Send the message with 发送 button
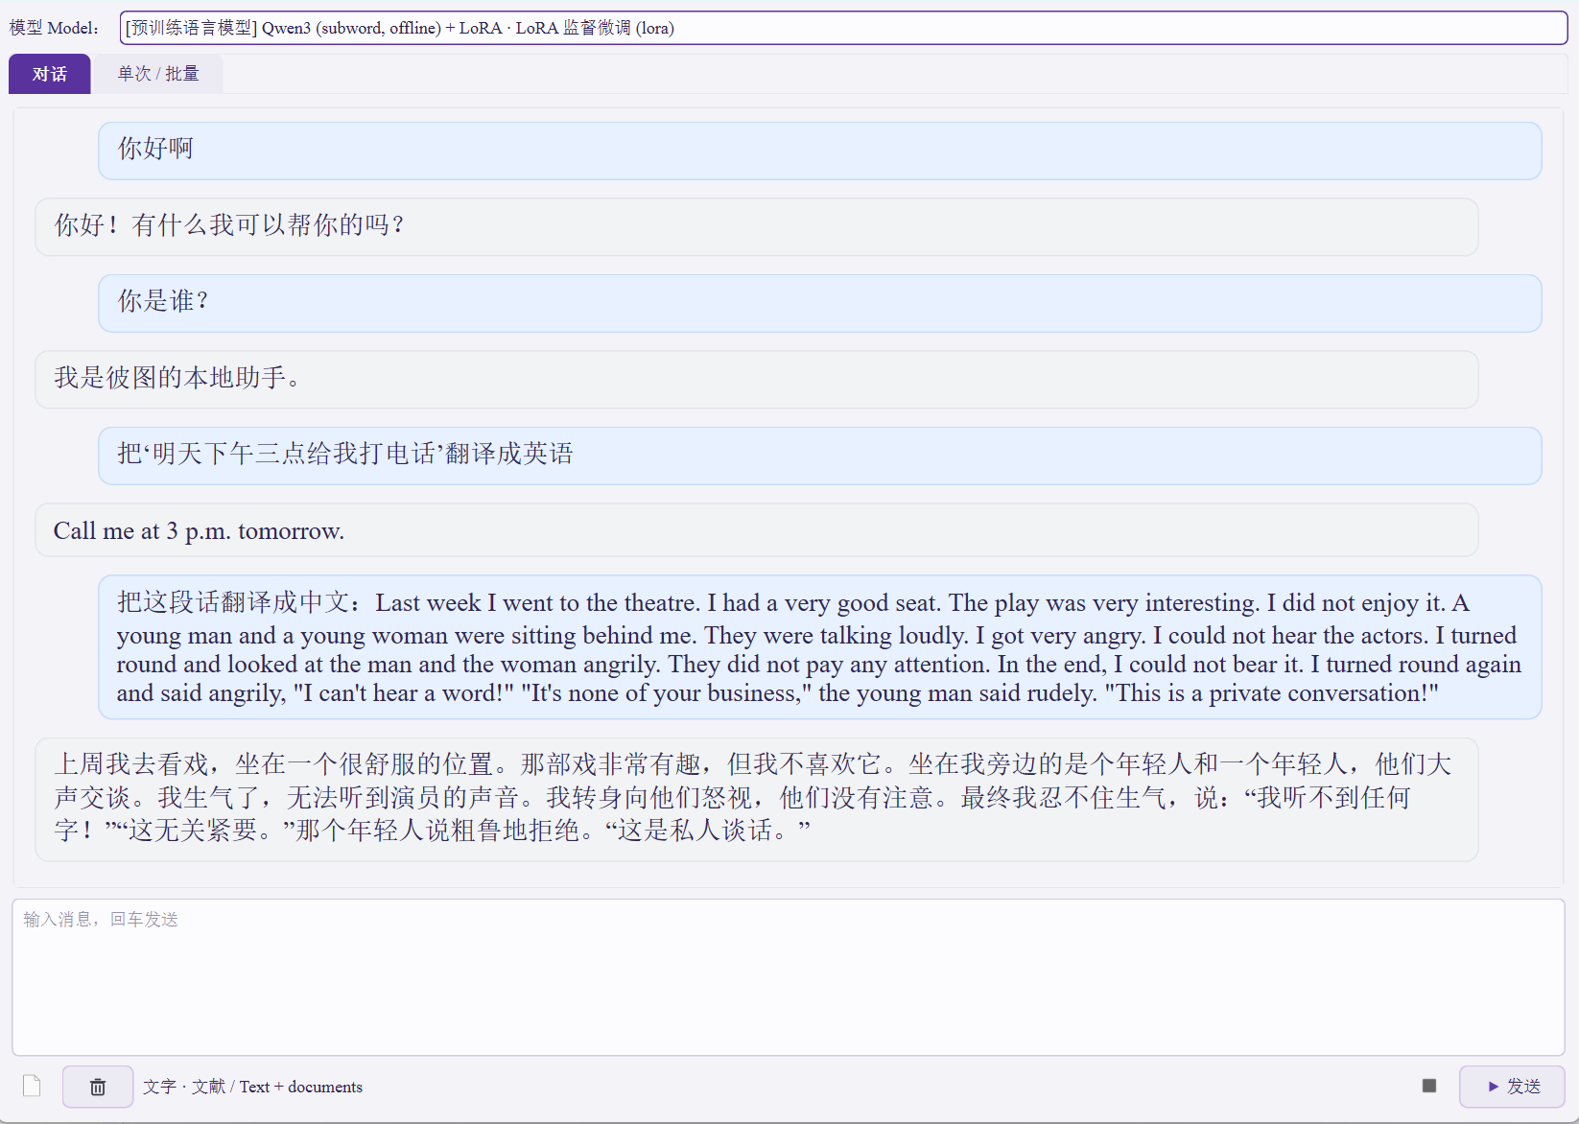The height and width of the screenshot is (1124, 1579). point(1512,1087)
